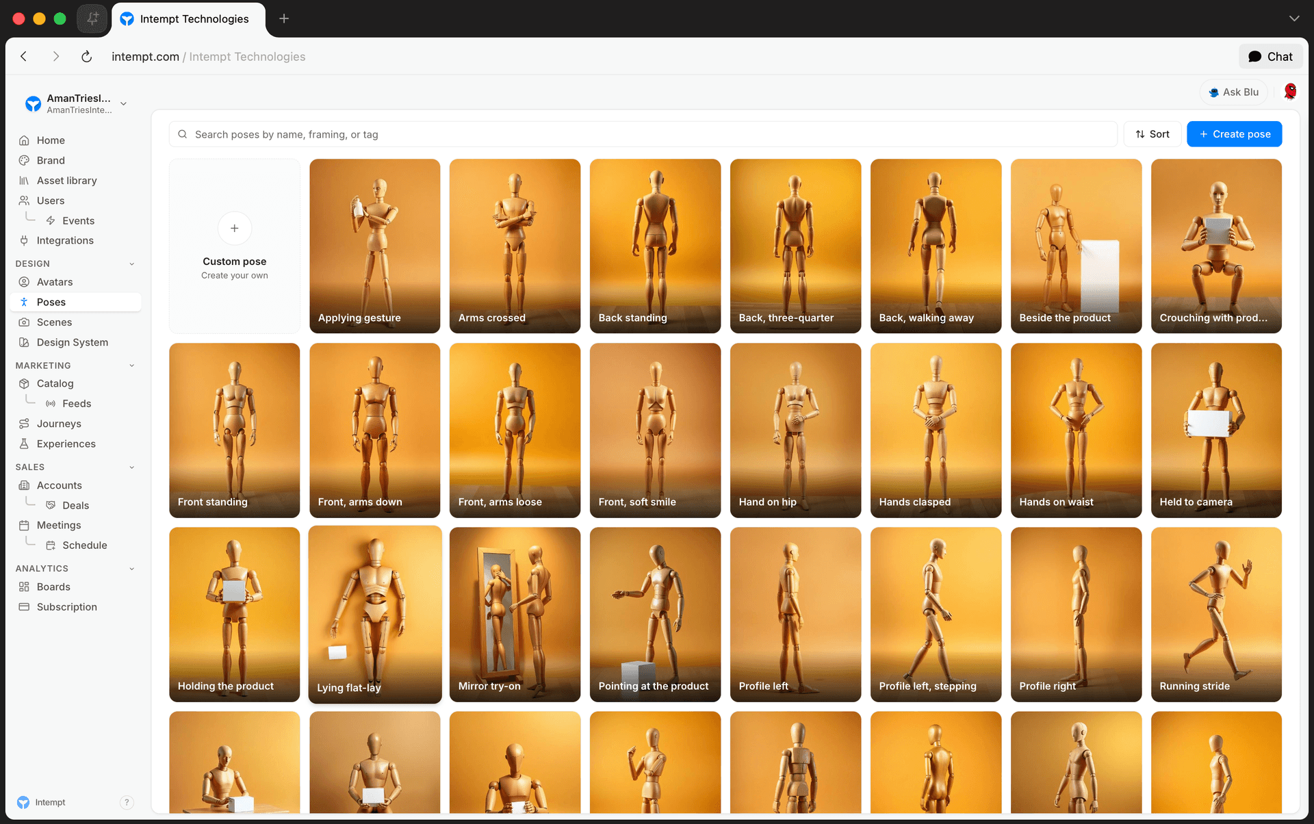Screen dimensions: 1314x824
Task: Open the user profile avatar
Action: pos(1290,92)
